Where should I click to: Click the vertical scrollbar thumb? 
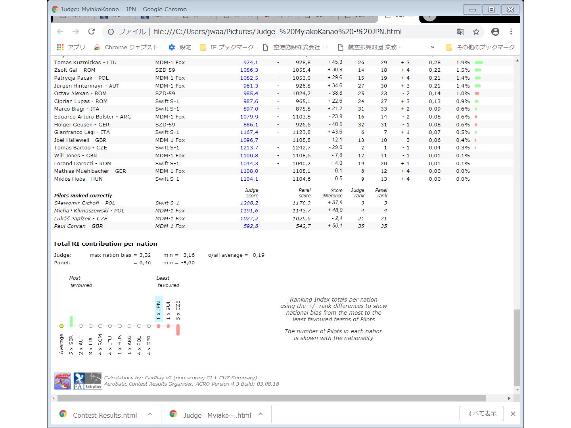[517, 347]
